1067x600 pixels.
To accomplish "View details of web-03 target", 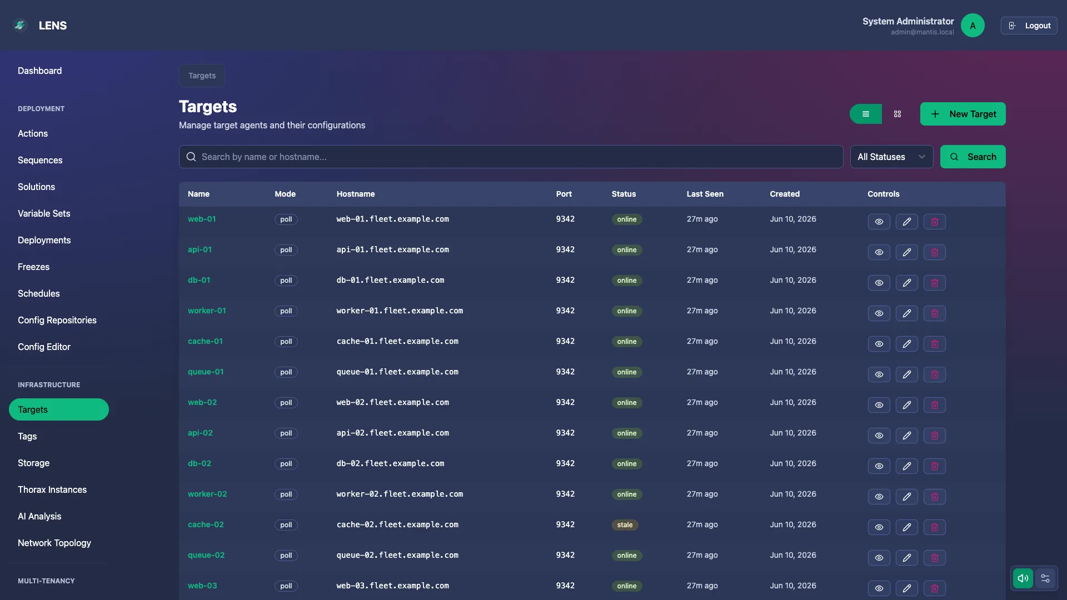I will click(x=879, y=588).
